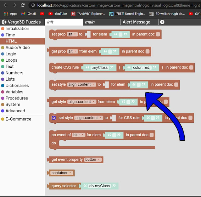Open the (34) YouTube bookmark
Image resolution: width=201 pixels, height=197 pixels.
(195, 14)
